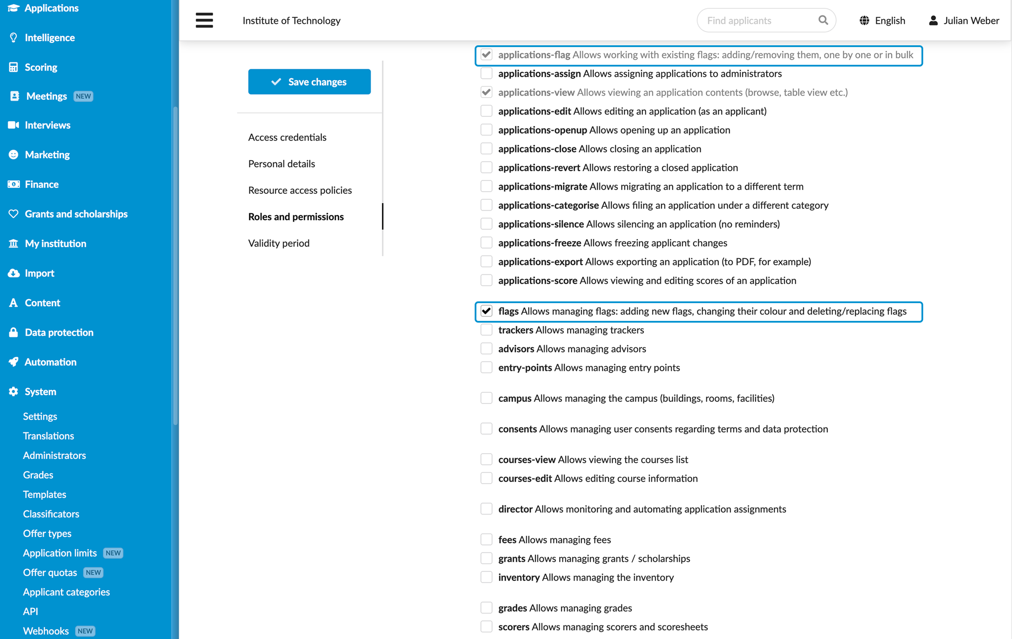Click the System gear icon
The height and width of the screenshot is (639, 1012).
[x=14, y=391]
